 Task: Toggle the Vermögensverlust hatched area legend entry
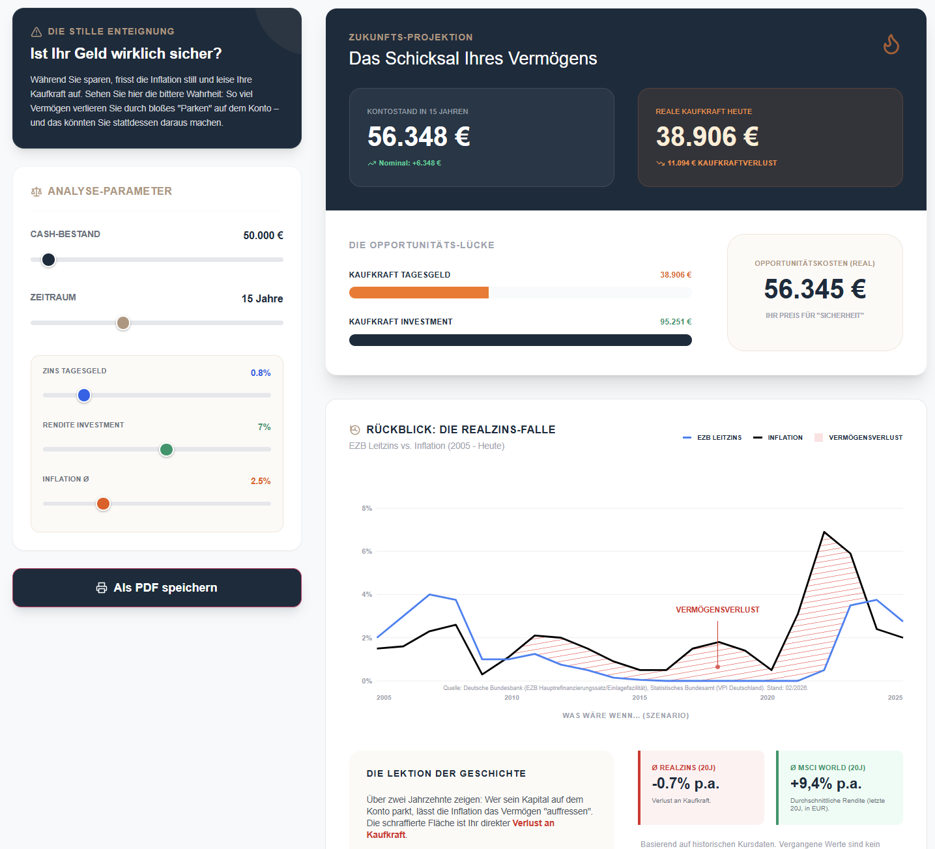858,437
